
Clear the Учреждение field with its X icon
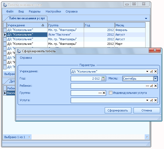coord(156,72)
